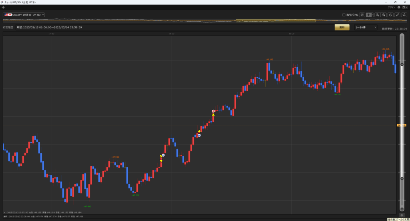Click the move panel handle icon
Screen dimensions: 410x221
pos(3,7)
